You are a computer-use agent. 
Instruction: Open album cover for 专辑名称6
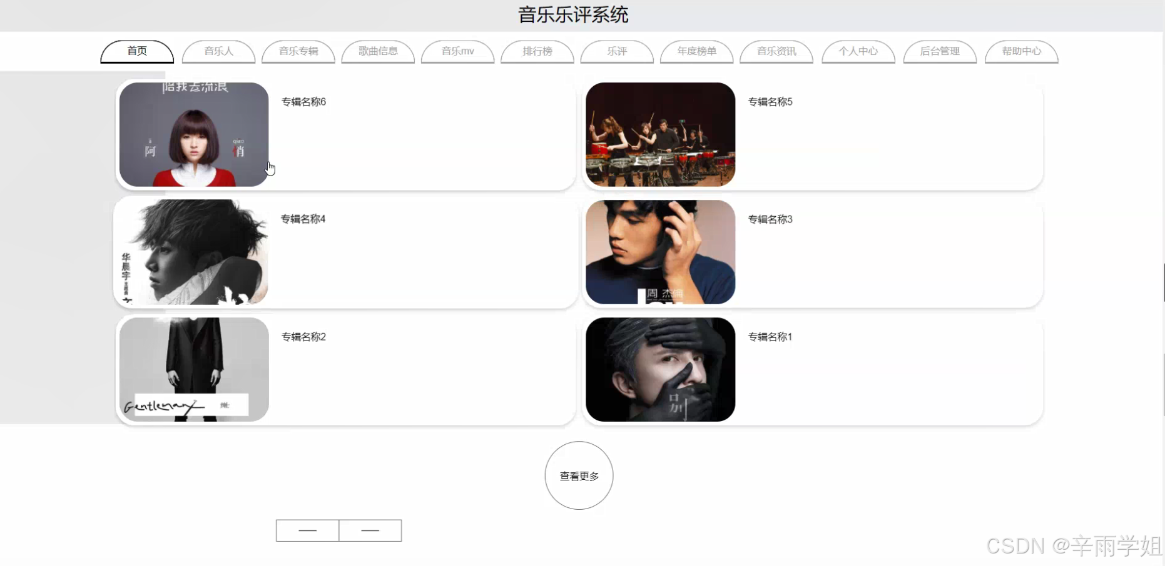click(194, 134)
